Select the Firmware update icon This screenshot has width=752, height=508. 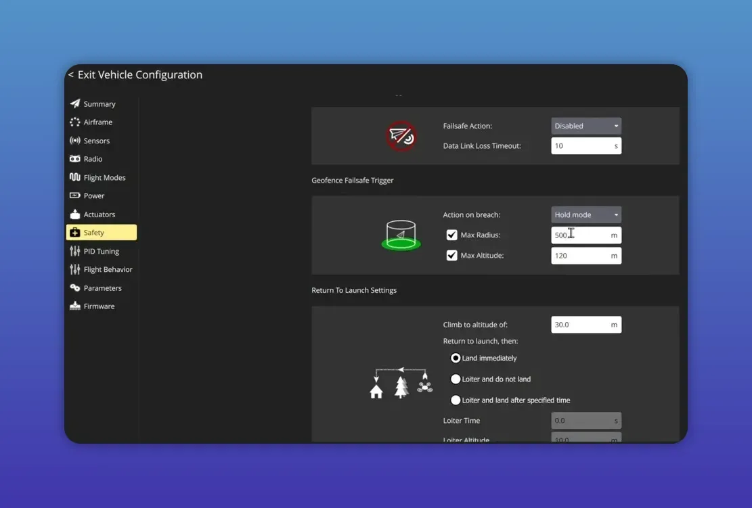[x=76, y=306]
